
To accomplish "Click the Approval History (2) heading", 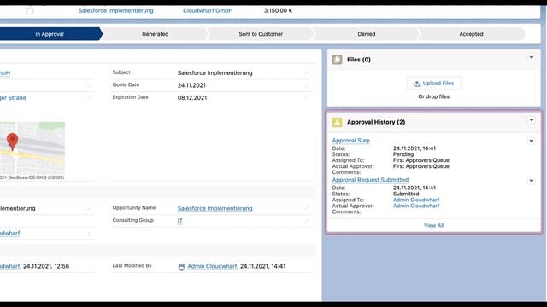I will pyautogui.click(x=376, y=122).
